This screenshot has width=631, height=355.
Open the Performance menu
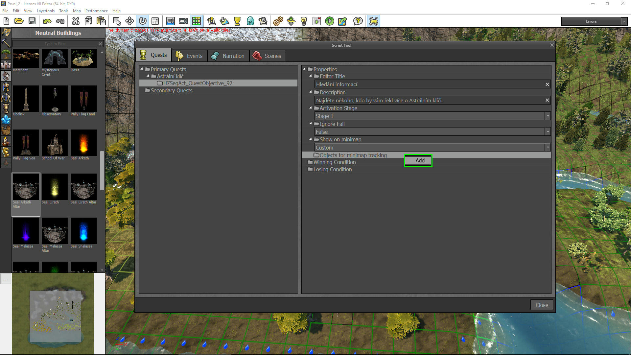click(x=96, y=11)
